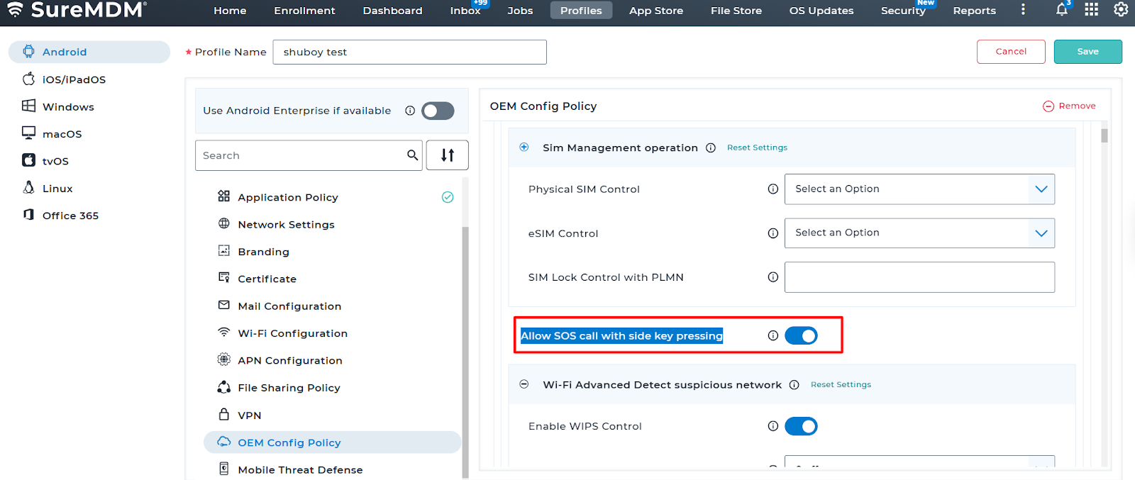Image resolution: width=1135 pixels, height=480 pixels.
Task: Click Reset Settings for Sim Management operation
Action: [757, 147]
